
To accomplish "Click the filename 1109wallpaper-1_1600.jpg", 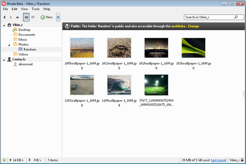I will coord(119,103).
